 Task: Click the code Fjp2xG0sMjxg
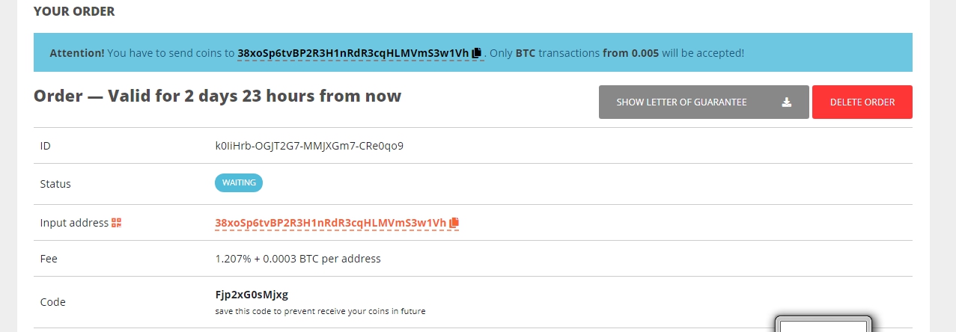pos(252,295)
